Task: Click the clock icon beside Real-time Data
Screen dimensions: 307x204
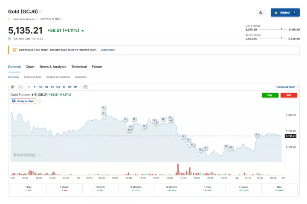Action: 10,39
